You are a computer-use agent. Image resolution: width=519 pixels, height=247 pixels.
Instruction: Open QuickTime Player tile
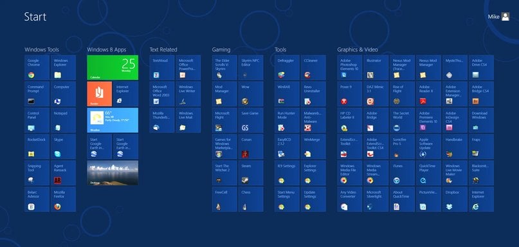click(x=428, y=173)
